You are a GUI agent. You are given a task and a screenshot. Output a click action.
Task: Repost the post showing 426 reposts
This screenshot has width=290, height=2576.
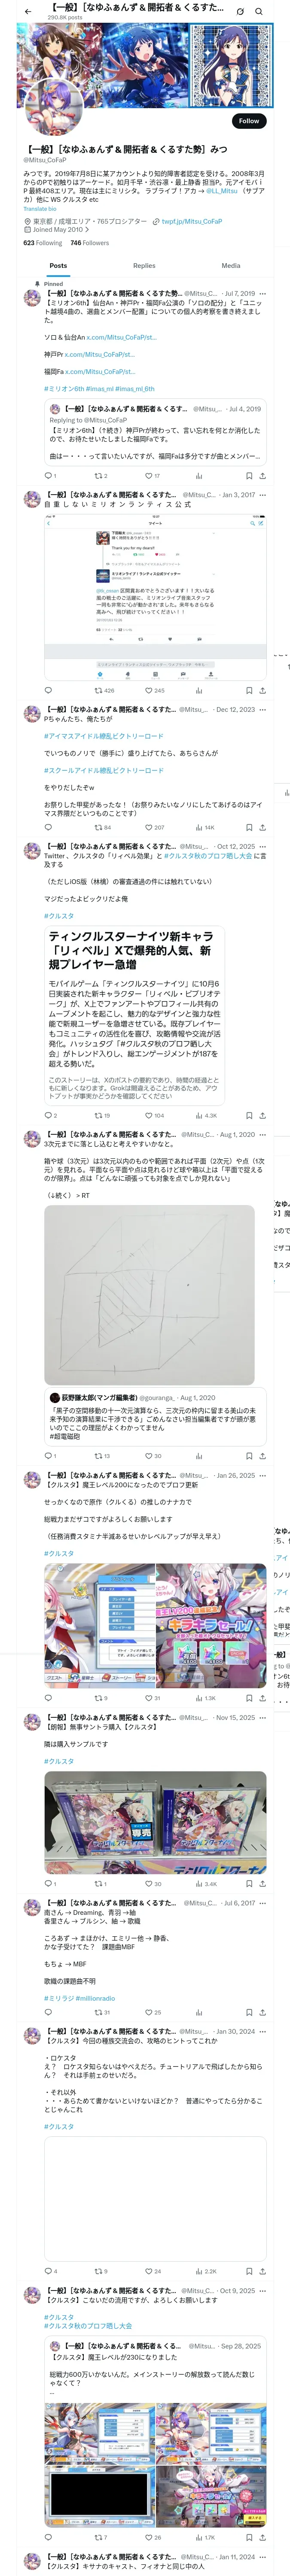[x=103, y=690]
